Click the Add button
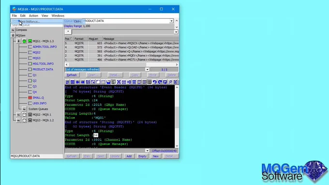 click(129, 157)
